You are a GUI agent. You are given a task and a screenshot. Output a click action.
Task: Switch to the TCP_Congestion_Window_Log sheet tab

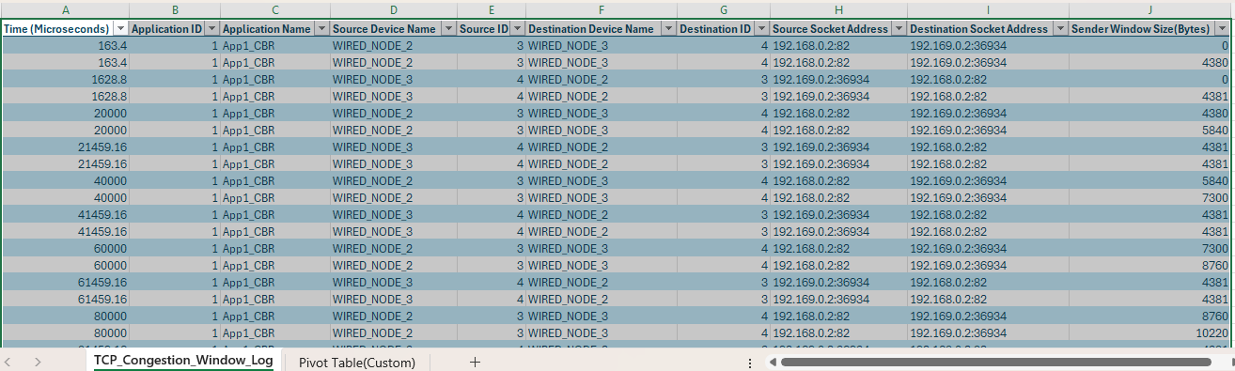(x=183, y=361)
